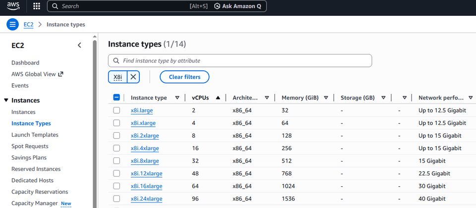Viewport: 476px width, 208px height.
Task: Select the x8i.xlarge row checkbox
Action: click(117, 123)
